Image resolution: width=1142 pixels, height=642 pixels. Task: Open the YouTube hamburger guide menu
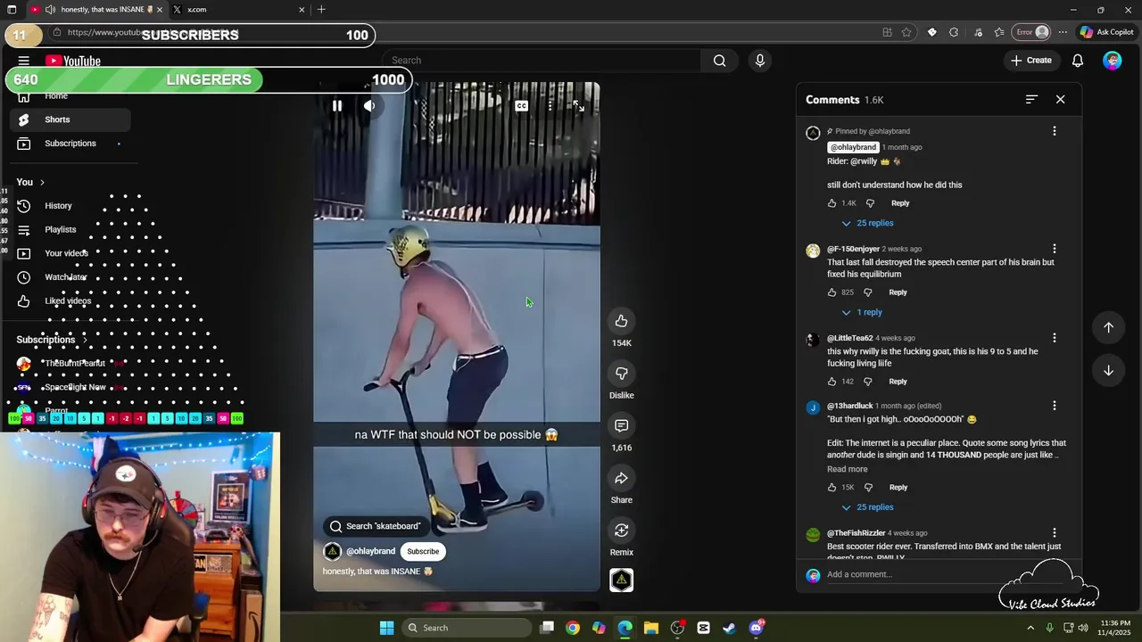[x=24, y=61]
